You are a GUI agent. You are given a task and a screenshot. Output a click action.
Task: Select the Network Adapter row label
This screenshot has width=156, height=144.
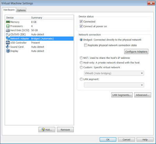(20, 39)
